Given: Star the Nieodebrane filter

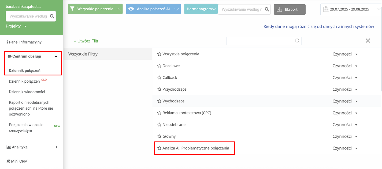Looking at the screenshot, I should click(159, 125).
